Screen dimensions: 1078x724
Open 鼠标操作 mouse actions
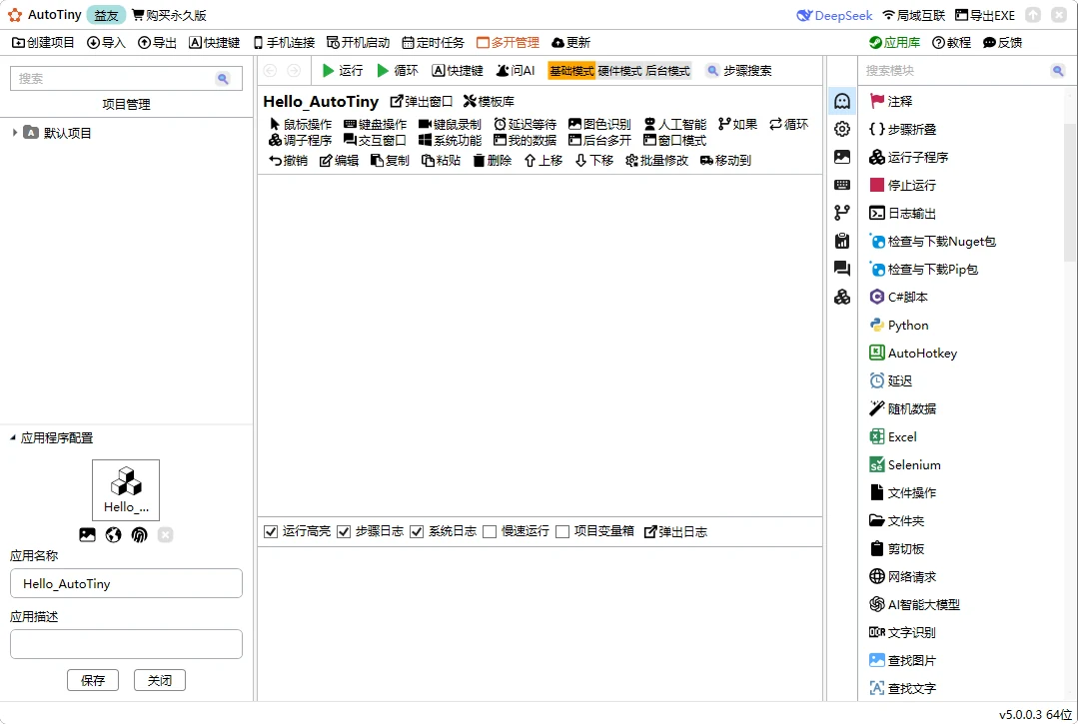click(301, 125)
